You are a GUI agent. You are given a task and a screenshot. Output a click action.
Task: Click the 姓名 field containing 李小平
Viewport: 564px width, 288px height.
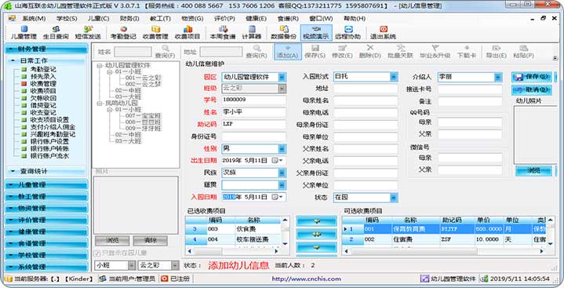point(254,112)
